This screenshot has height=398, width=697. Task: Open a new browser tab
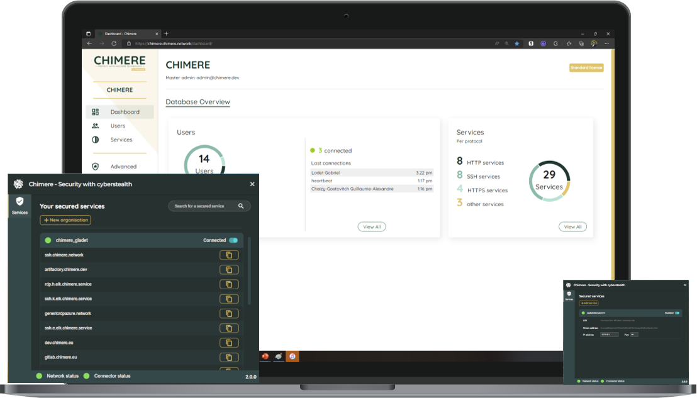166,34
